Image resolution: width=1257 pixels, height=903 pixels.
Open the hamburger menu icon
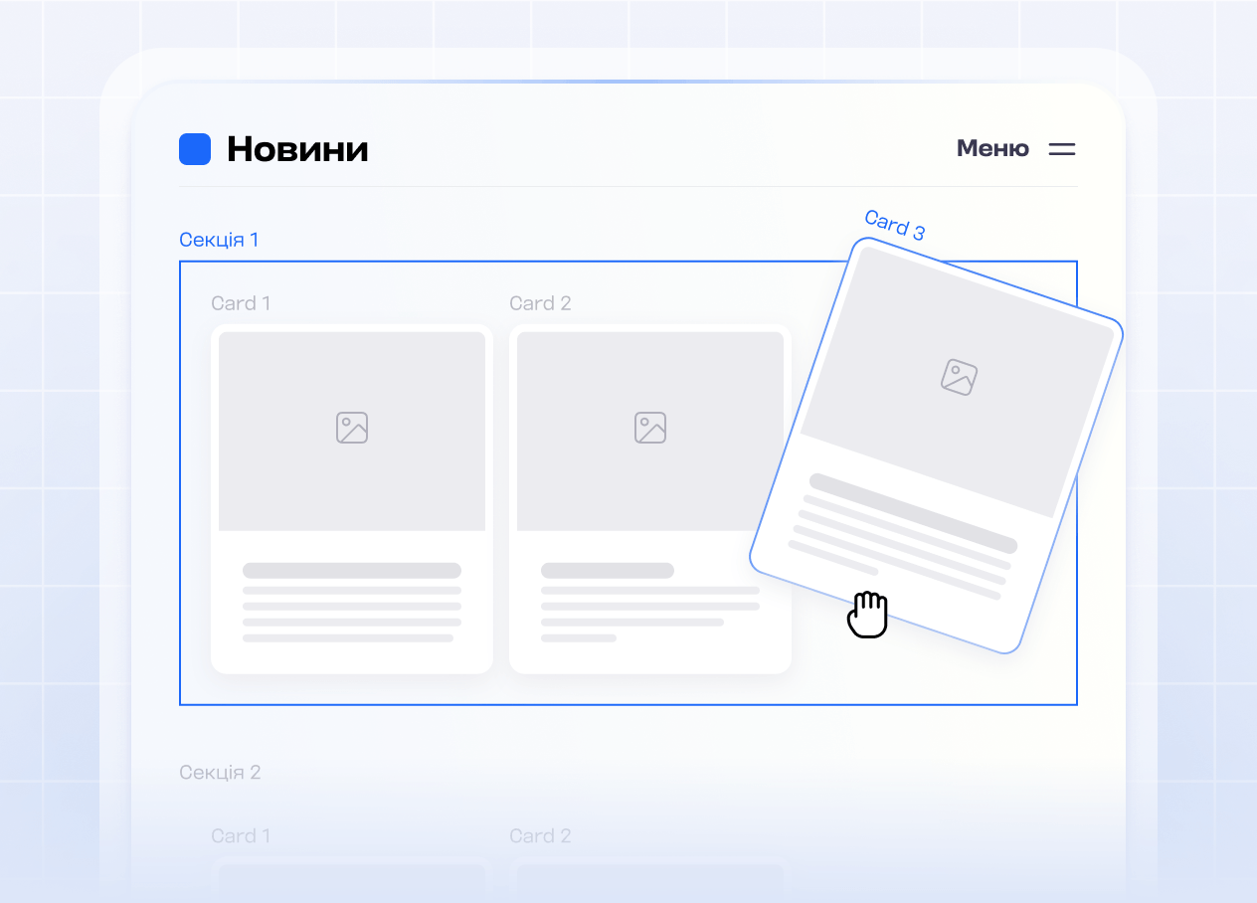tap(1062, 148)
